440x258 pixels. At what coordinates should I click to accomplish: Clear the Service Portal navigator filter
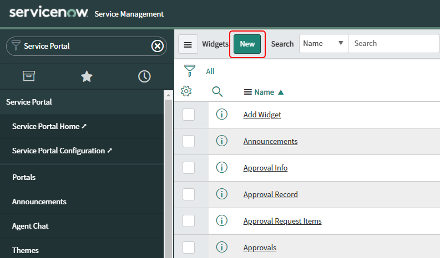click(x=158, y=46)
